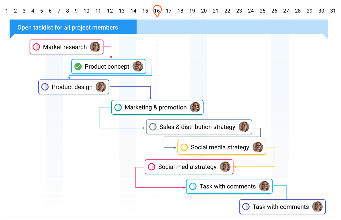This screenshot has width=341, height=220.
Task: Toggle the completion circle on Product design
Action: (x=45, y=87)
